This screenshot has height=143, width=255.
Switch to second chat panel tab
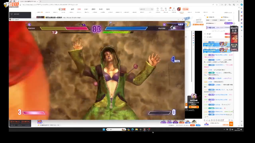click(x=215, y=20)
